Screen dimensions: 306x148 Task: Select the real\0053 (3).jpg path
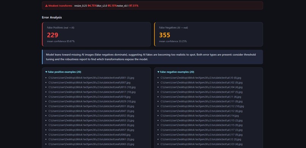coord(91,120)
